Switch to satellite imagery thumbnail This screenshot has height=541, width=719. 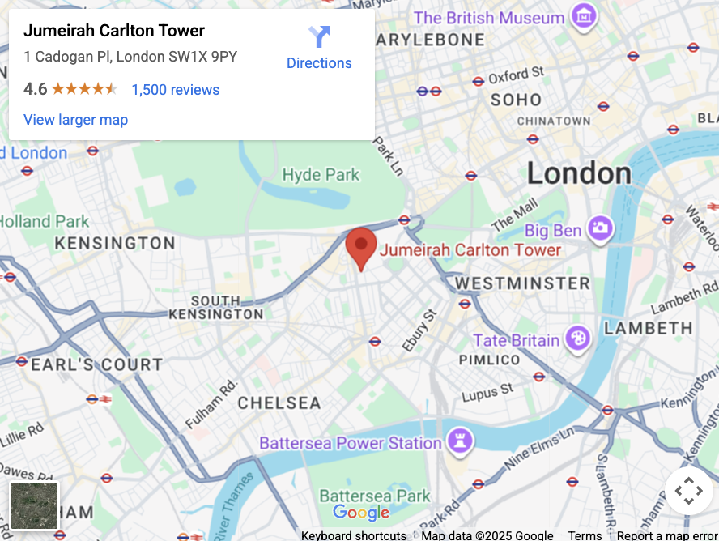point(35,505)
